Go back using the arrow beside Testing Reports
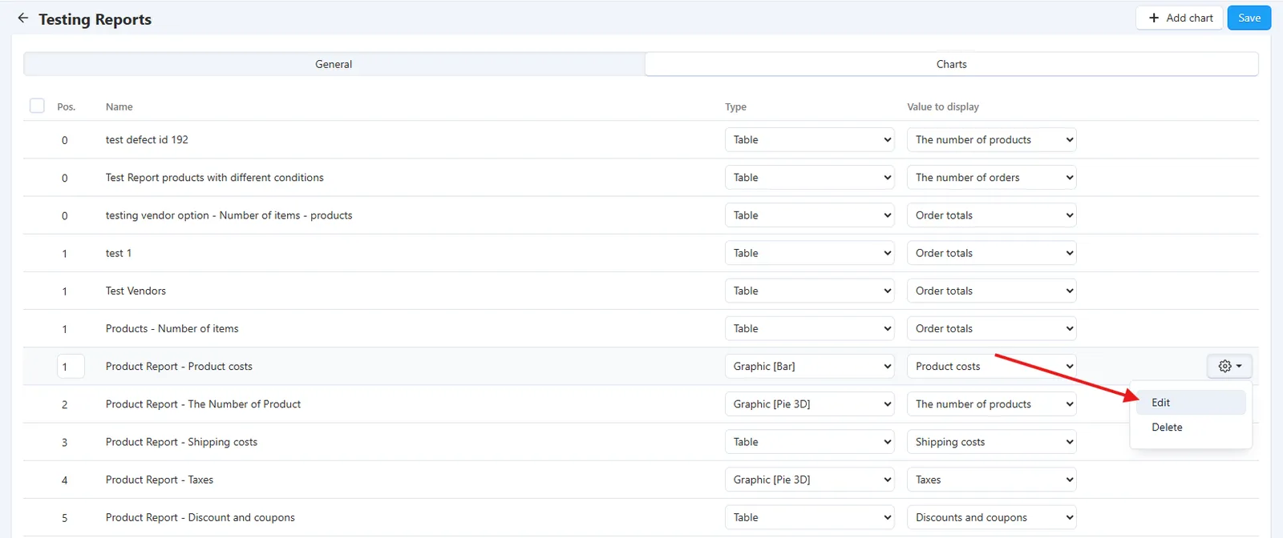Image resolution: width=1283 pixels, height=538 pixels. pos(22,18)
